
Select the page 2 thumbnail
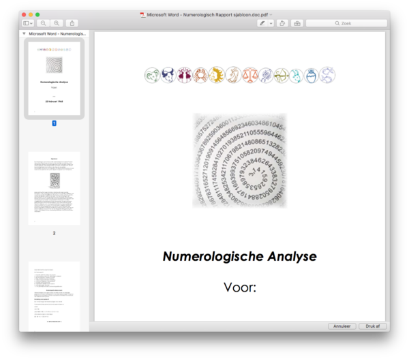(54, 189)
